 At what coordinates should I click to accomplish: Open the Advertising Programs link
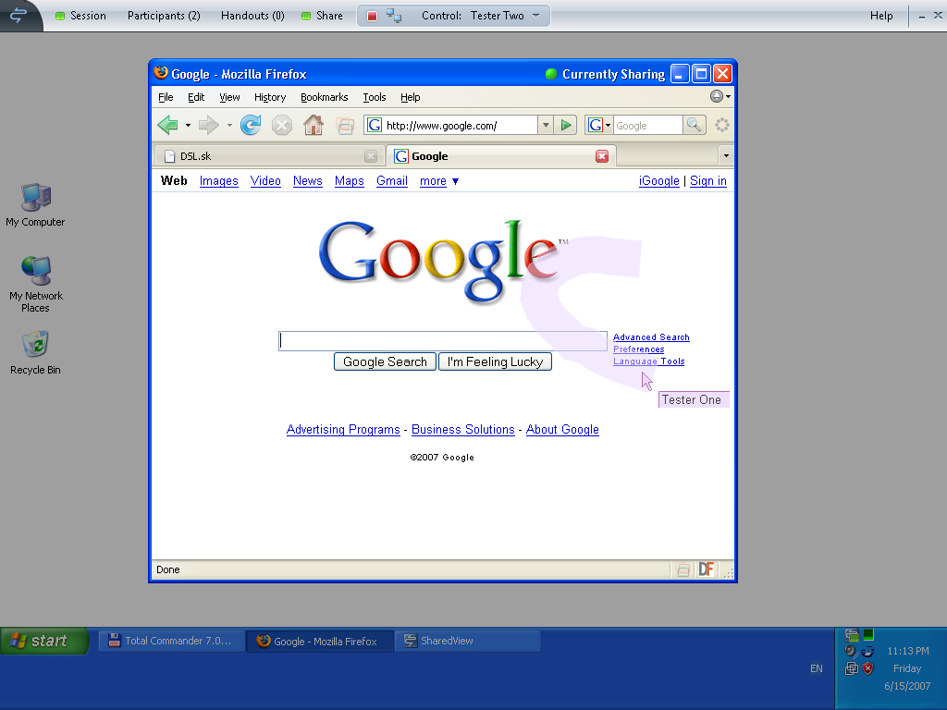(343, 429)
